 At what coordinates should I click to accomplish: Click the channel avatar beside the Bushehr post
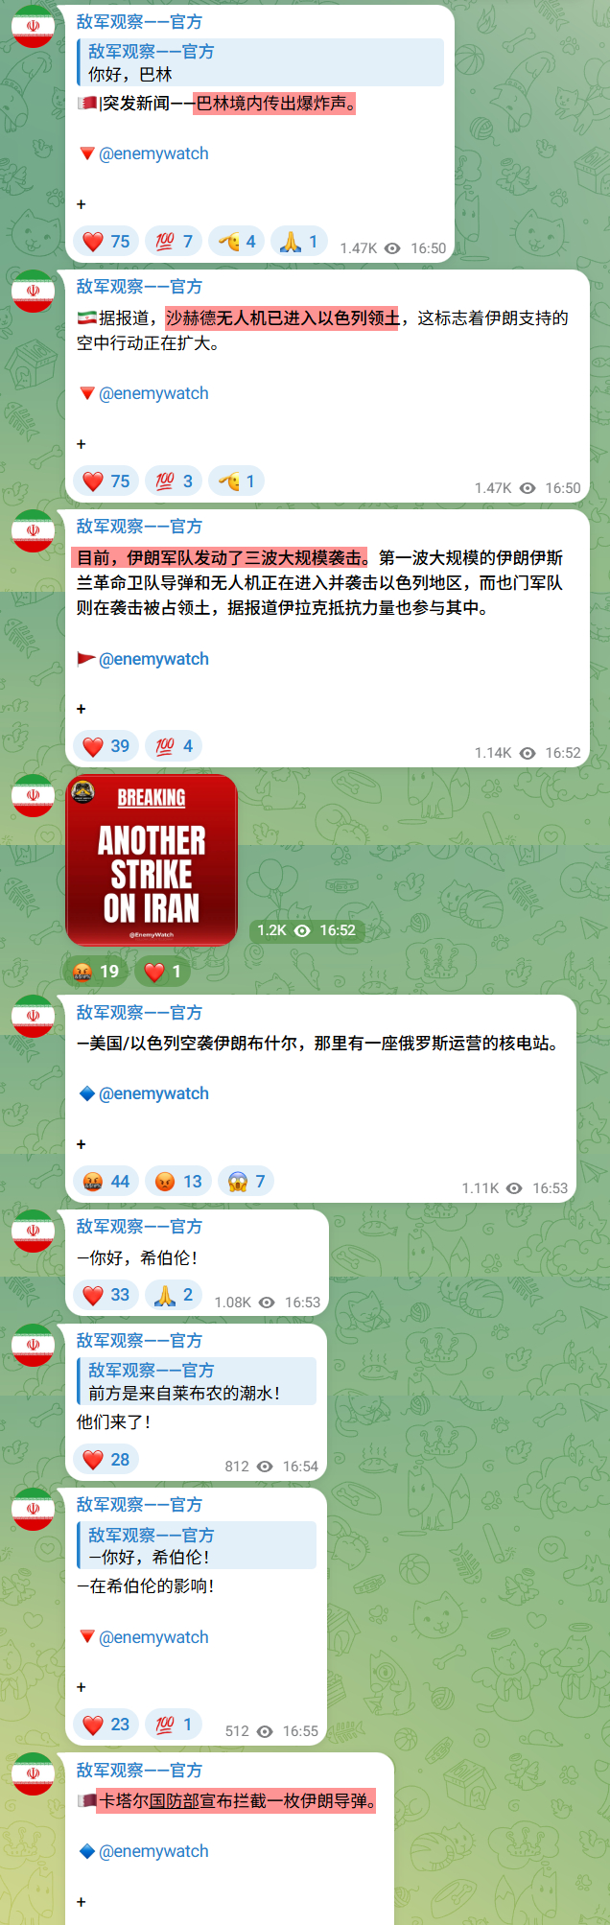click(33, 1017)
